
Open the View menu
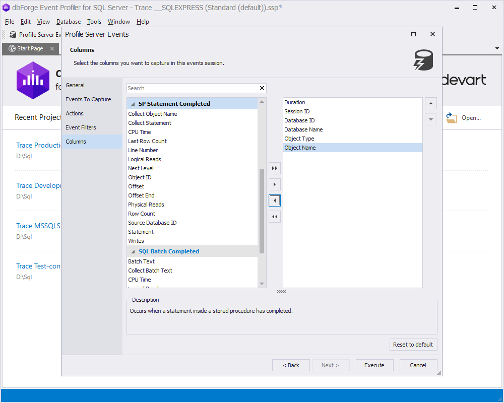pyautogui.click(x=43, y=22)
